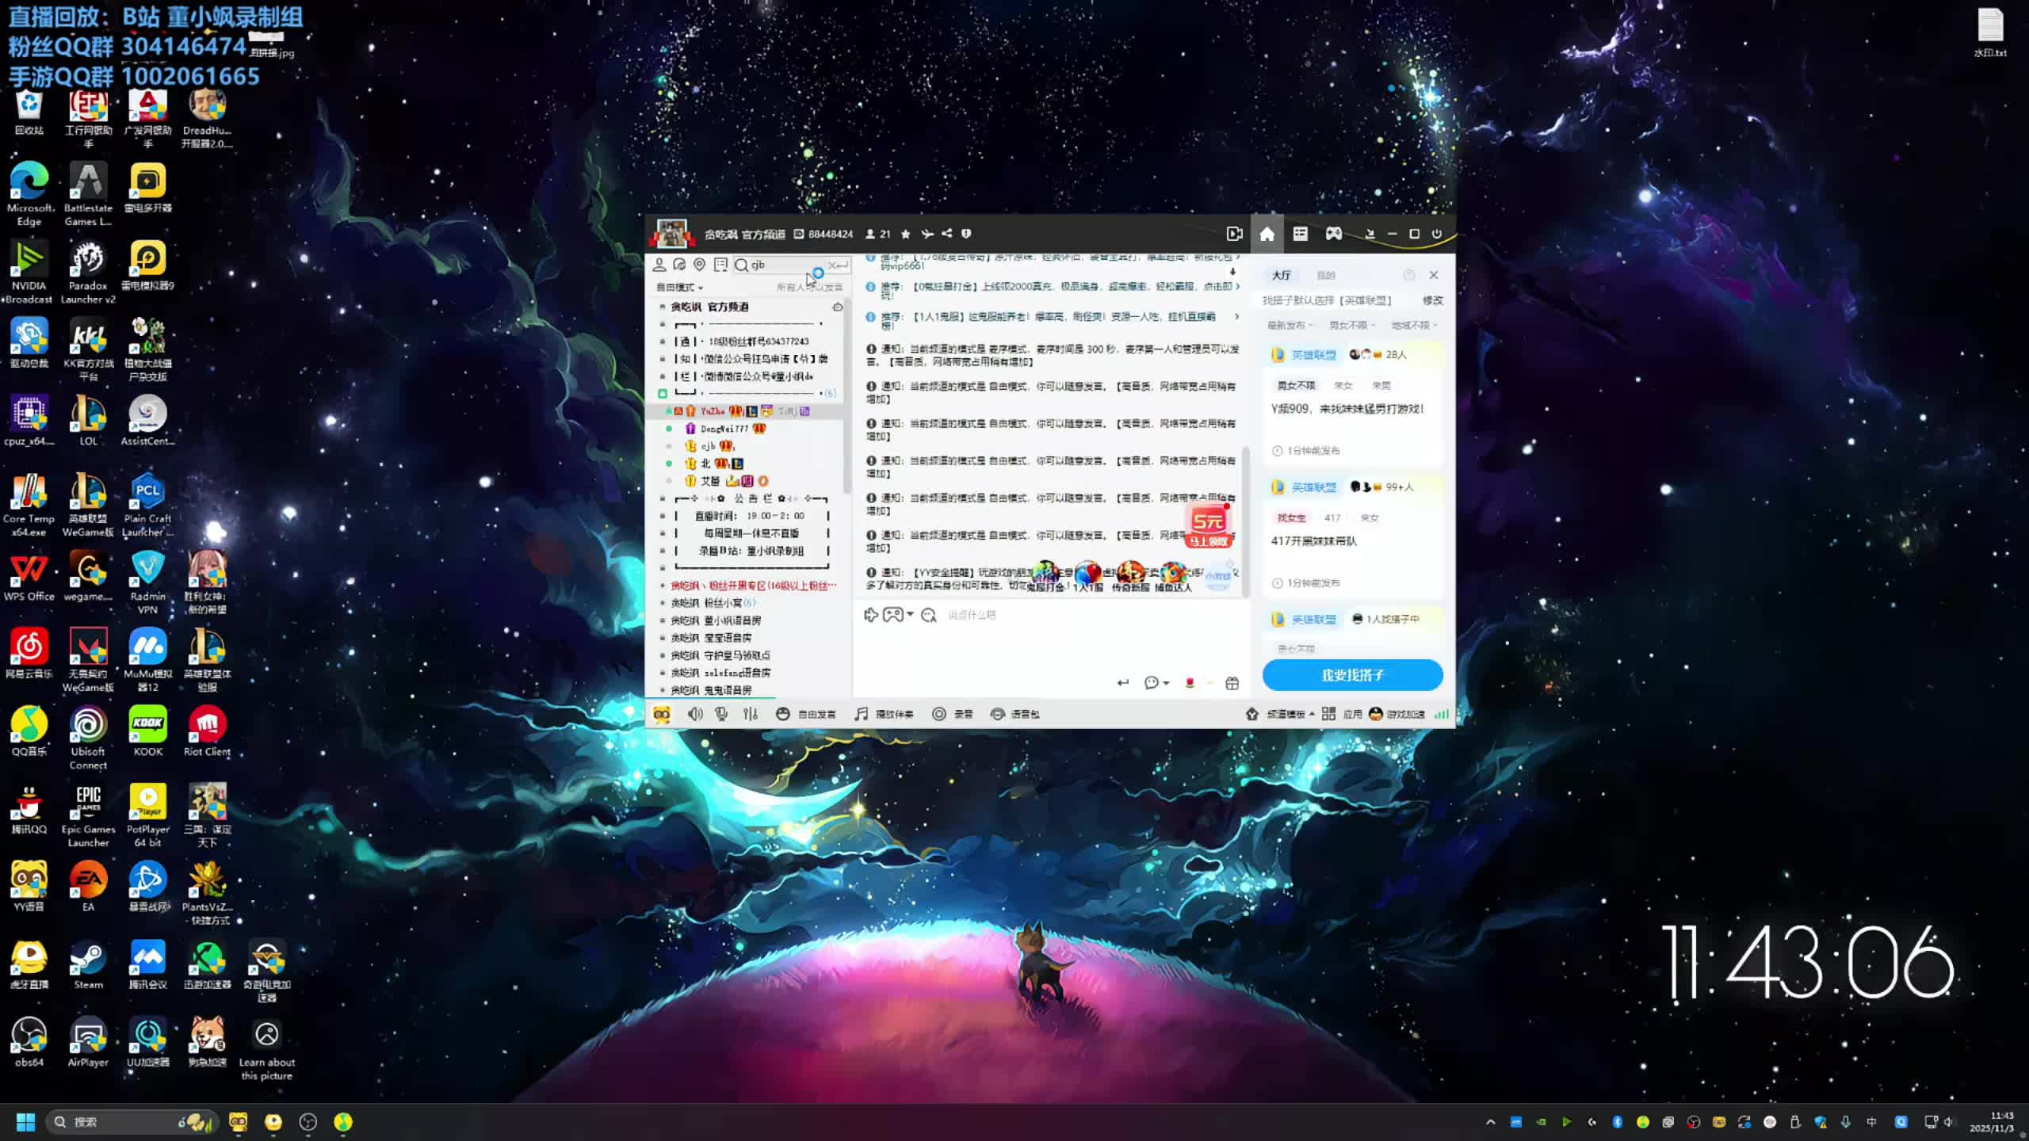Image resolution: width=2029 pixels, height=1141 pixels.
Task: Open the 男女不限 gender filter dropdown
Action: click(1351, 326)
